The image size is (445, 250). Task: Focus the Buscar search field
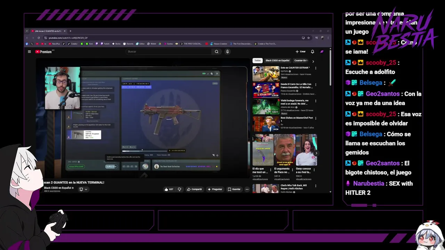[x=169, y=52]
